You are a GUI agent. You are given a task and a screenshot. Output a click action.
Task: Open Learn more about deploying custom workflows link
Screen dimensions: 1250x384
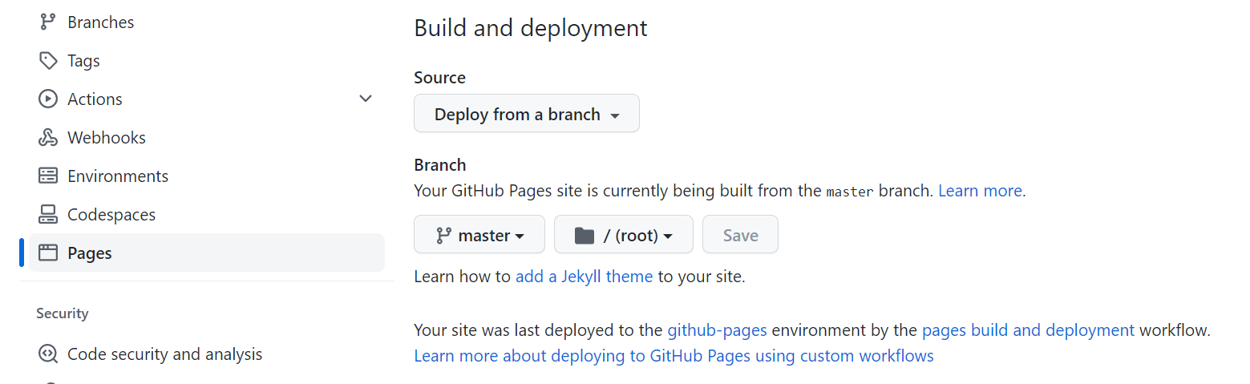(674, 356)
